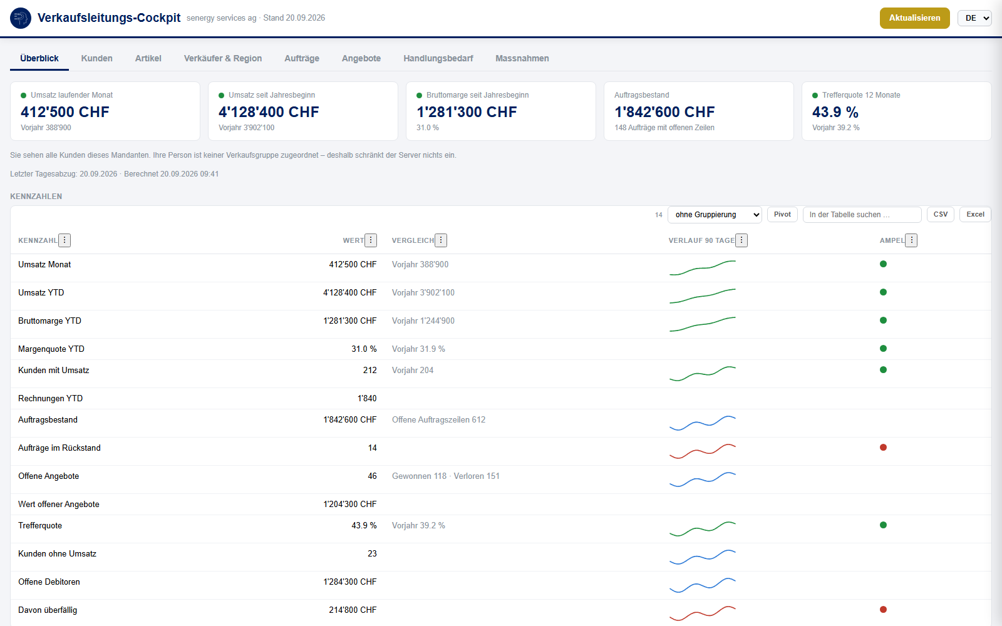Click the red status dot for Davon überfällig

883,610
